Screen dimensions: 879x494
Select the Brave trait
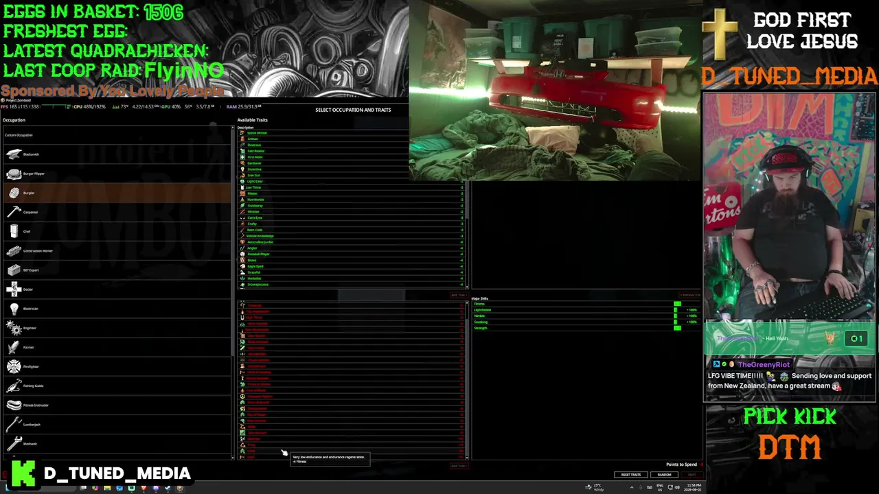[352, 260]
